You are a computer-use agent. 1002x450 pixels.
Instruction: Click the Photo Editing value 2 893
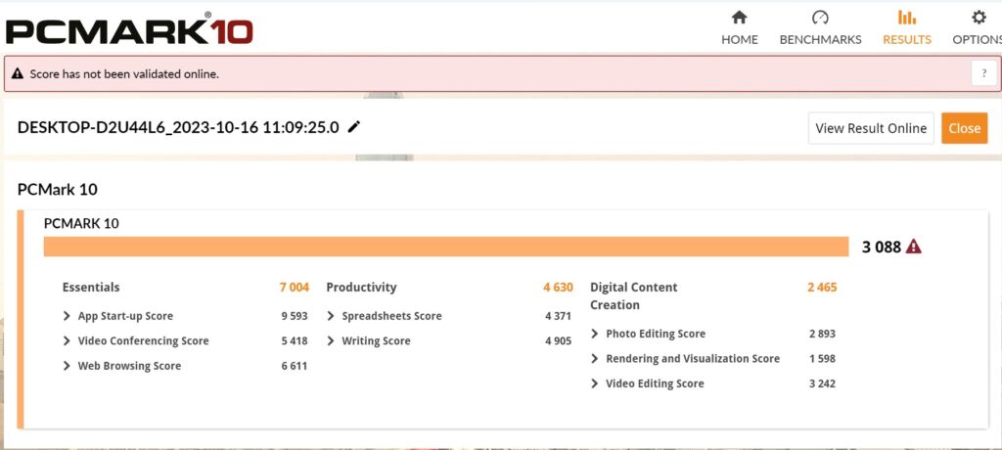[822, 334]
